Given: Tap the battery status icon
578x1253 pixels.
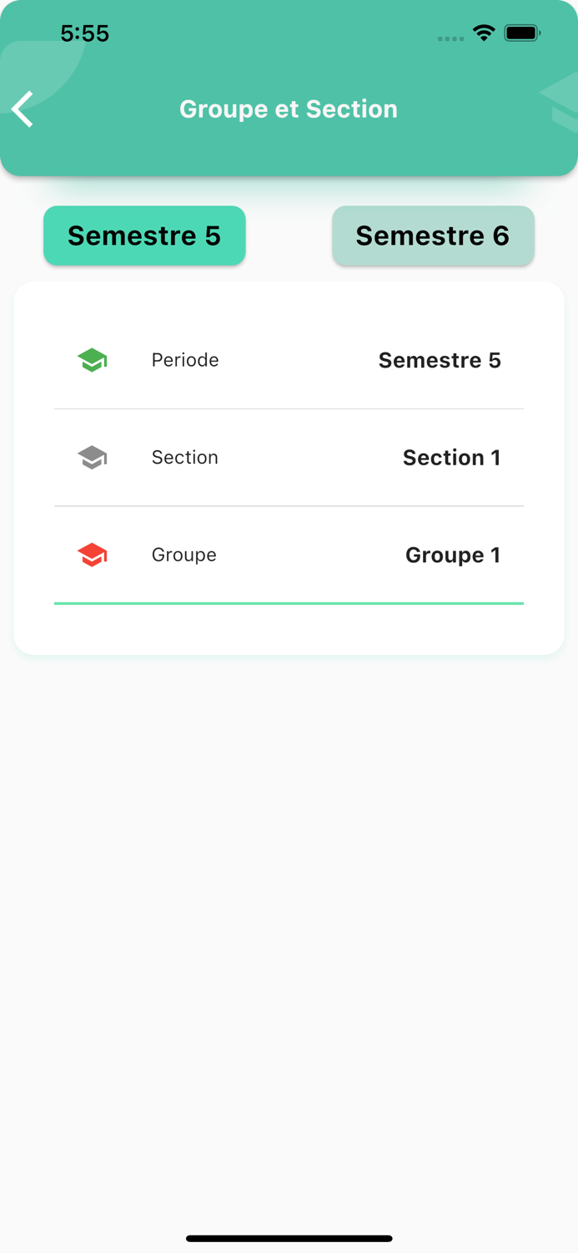Looking at the screenshot, I should (523, 33).
